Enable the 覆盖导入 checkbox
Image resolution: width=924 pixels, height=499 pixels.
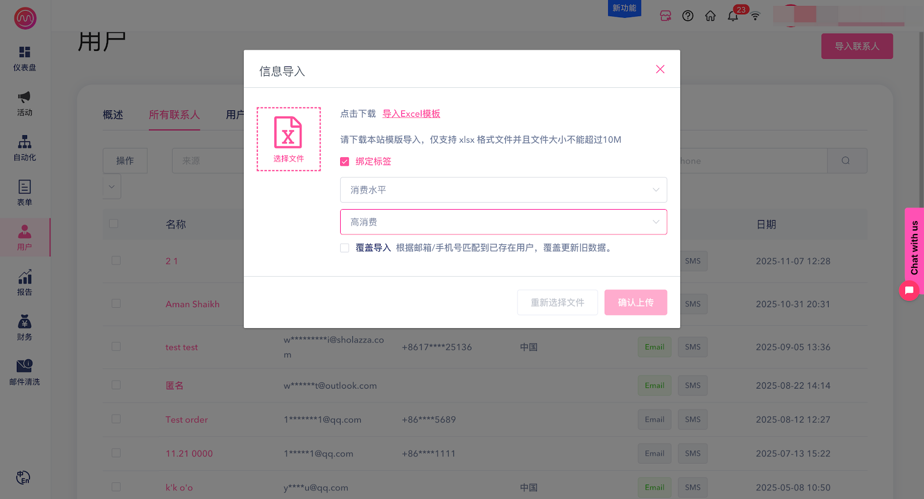point(345,248)
